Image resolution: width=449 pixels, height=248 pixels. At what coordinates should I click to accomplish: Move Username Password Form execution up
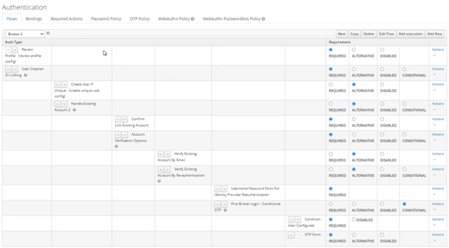point(217,189)
